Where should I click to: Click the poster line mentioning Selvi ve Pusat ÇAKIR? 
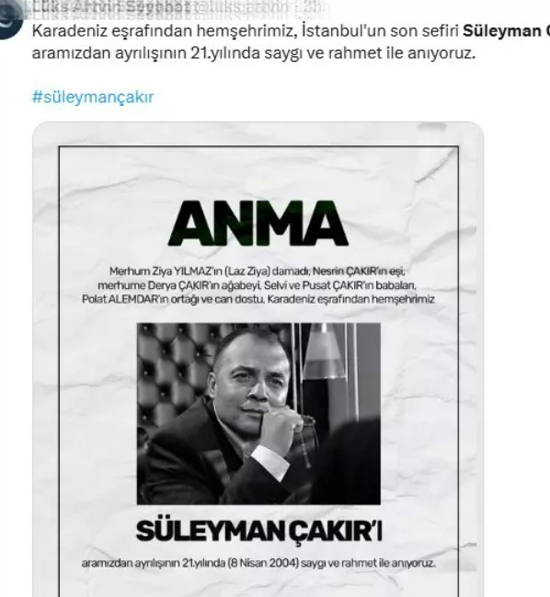pyautogui.click(x=258, y=285)
